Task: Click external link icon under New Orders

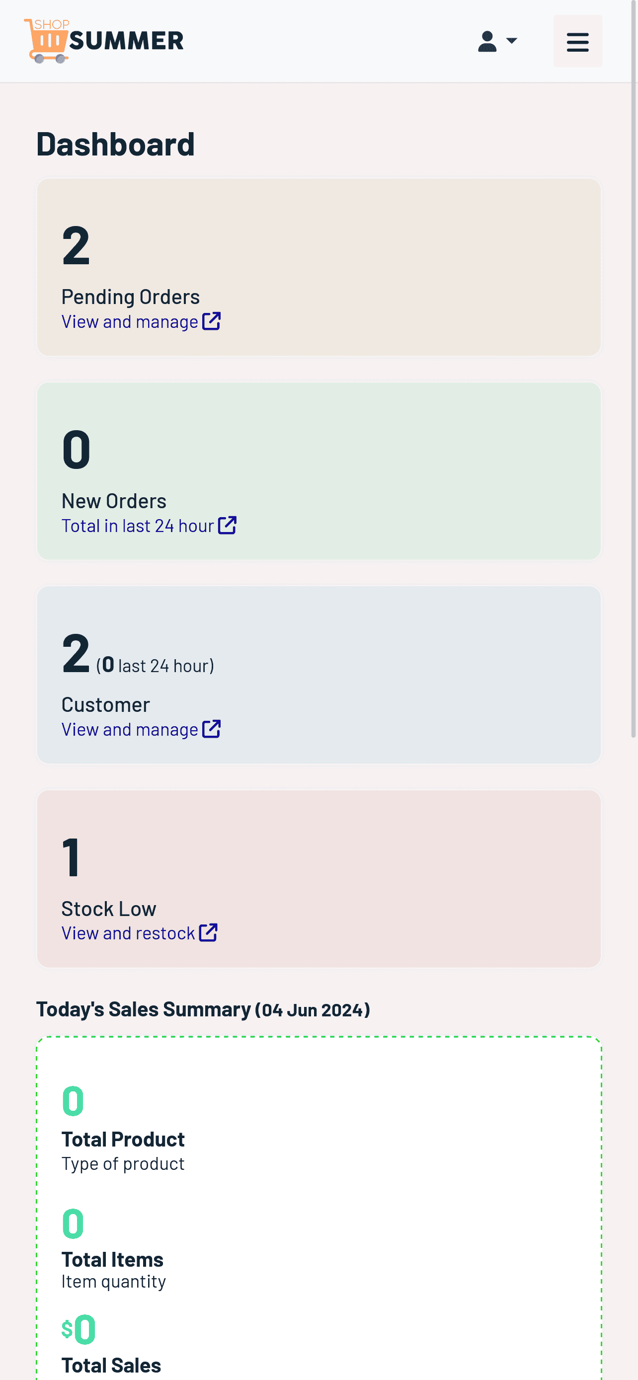Action: coord(227,525)
